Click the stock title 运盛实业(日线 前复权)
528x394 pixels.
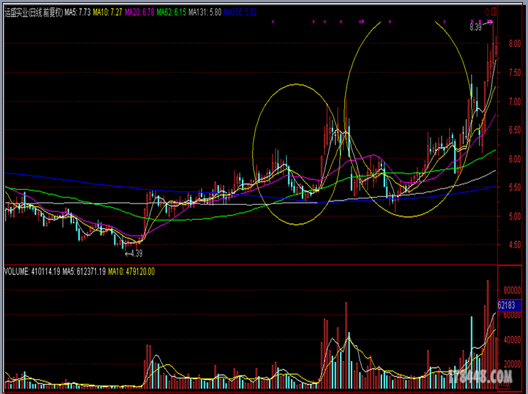[33, 13]
